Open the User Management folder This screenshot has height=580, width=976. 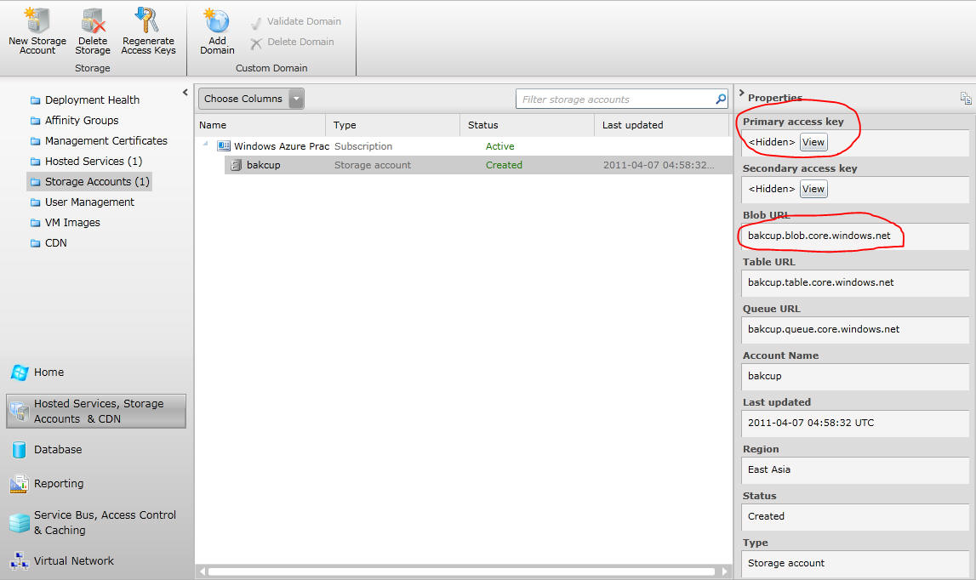tap(83, 202)
